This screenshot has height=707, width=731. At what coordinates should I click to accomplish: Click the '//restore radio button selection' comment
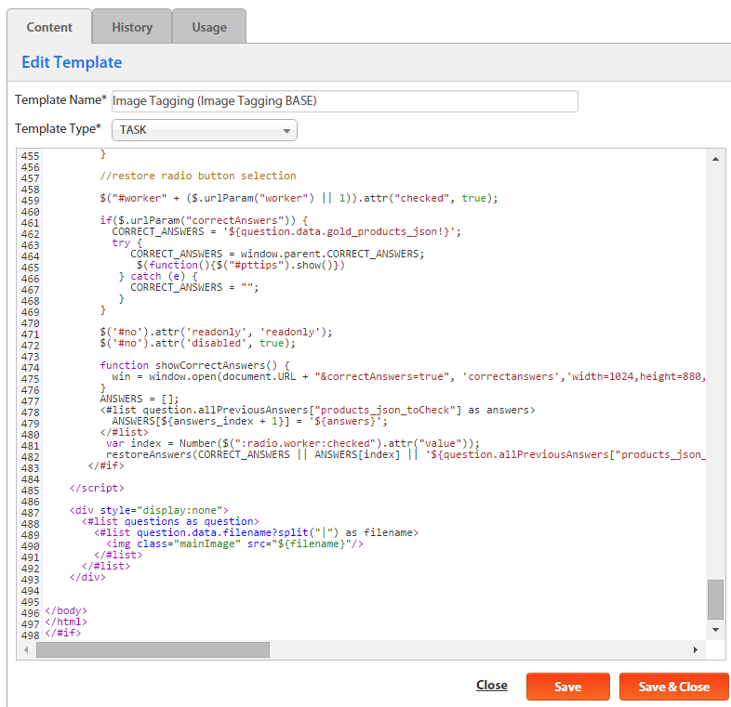[198, 176]
